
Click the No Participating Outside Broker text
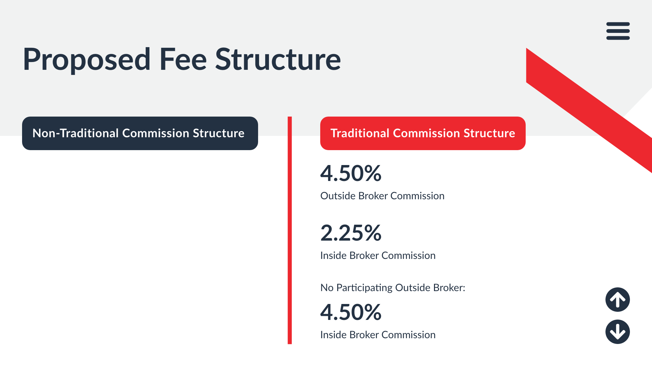[393, 288]
